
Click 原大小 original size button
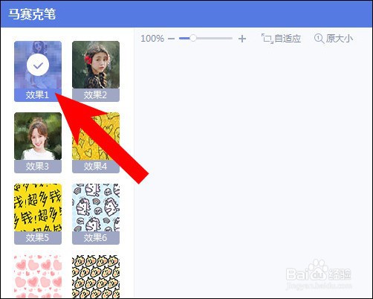(334, 39)
